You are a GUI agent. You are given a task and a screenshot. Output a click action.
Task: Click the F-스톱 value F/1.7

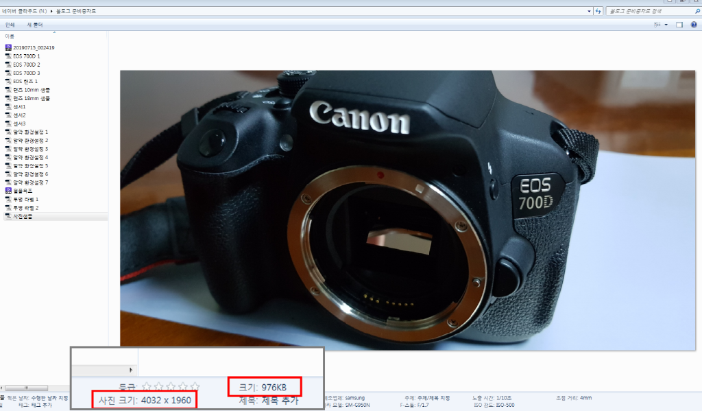pyautogui.click(x=422, y=406)
